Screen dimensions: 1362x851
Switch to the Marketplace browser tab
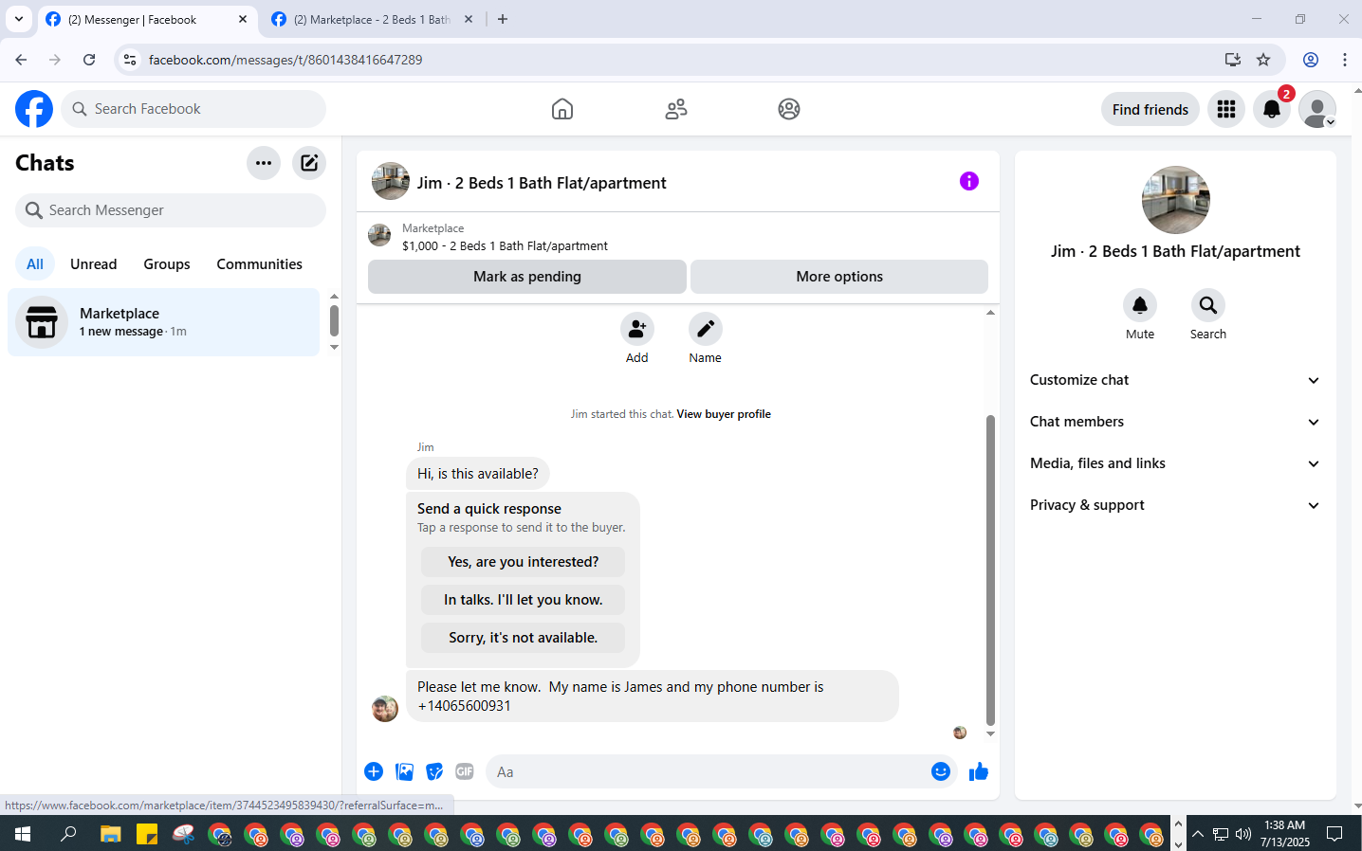[372, 19]
